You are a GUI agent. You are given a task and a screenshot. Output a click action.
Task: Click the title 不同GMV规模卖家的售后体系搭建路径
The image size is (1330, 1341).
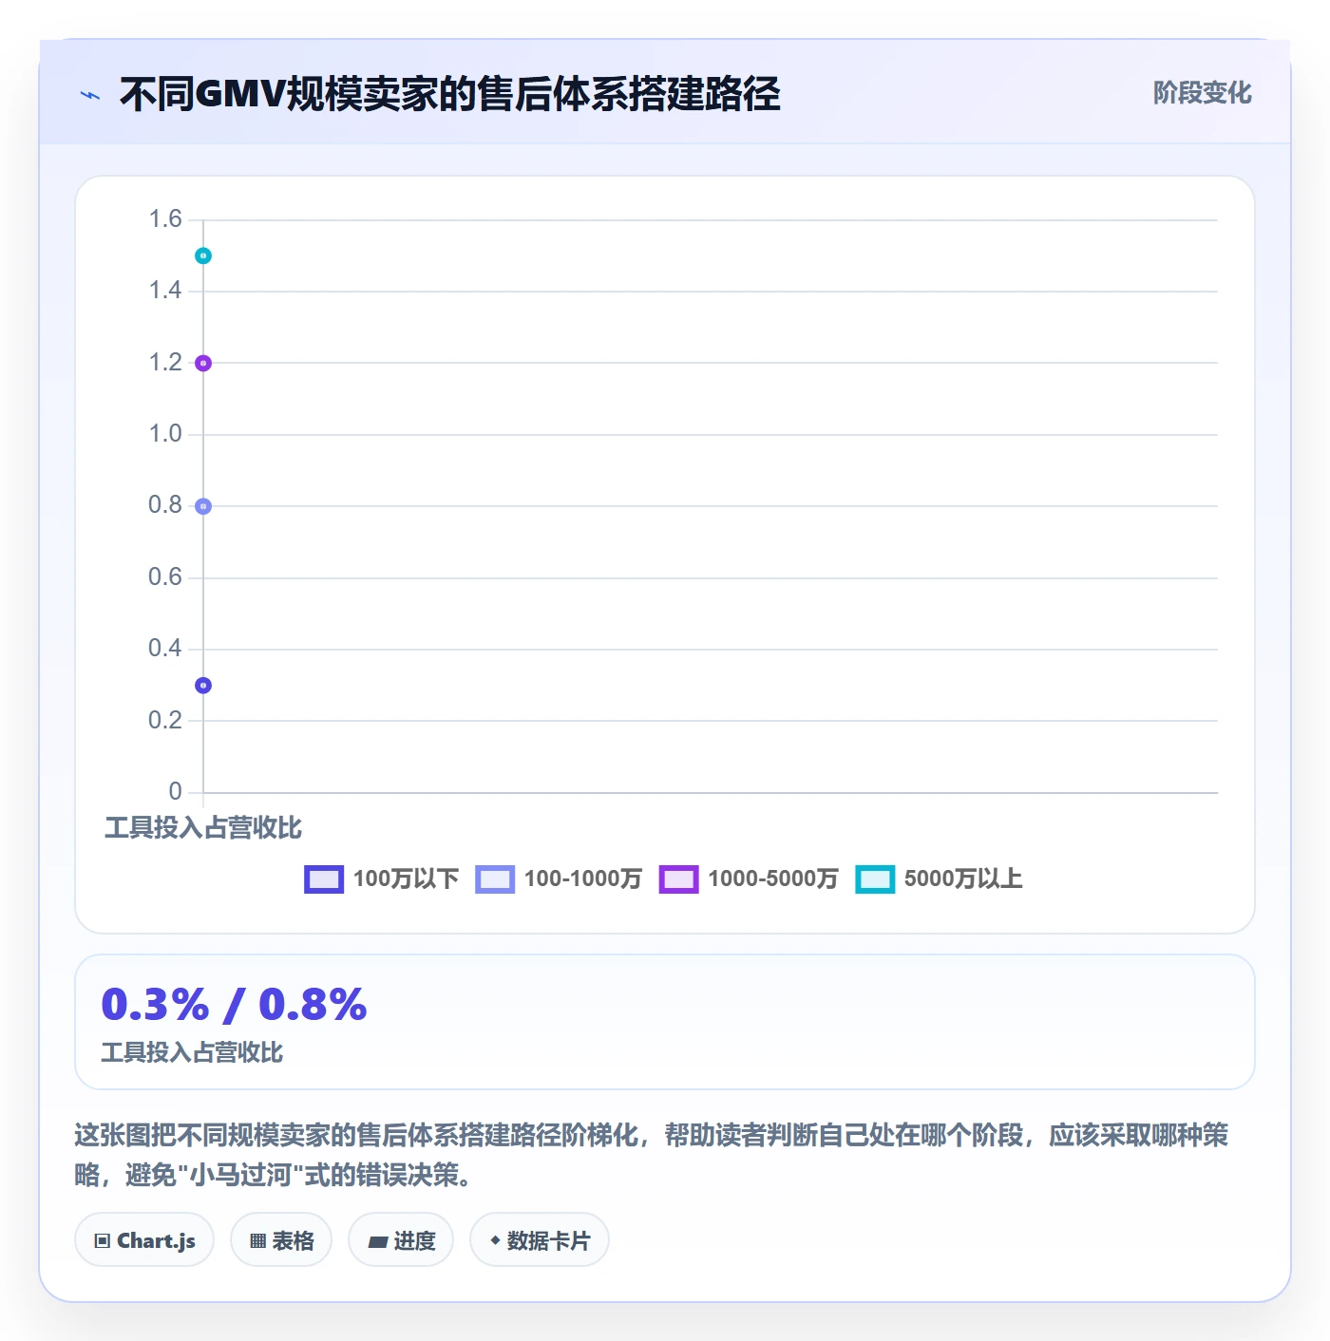(450, 94)
